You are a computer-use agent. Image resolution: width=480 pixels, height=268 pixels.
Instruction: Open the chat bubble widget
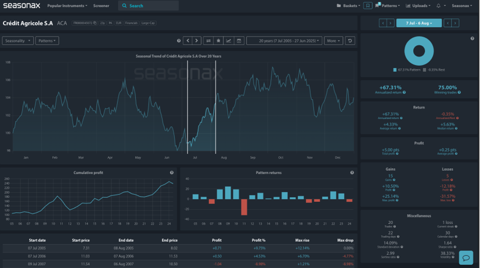coord(466,258)
